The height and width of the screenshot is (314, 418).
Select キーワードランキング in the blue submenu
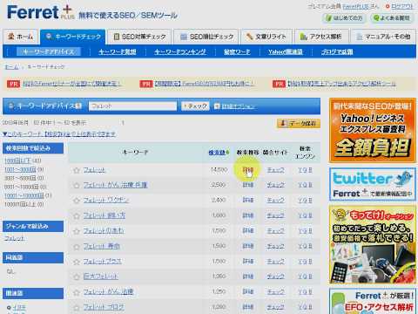[180, 52]
